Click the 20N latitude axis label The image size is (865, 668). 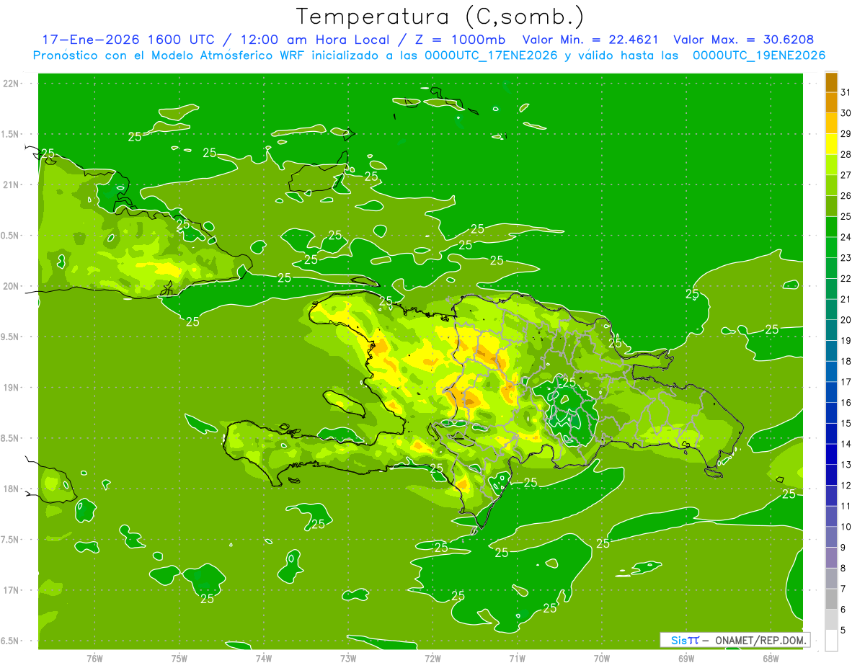point(11,286)
